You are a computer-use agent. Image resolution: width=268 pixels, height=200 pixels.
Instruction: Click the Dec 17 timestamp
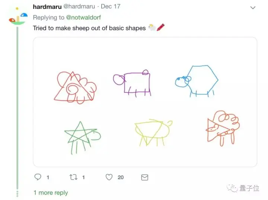click(111, 7)
